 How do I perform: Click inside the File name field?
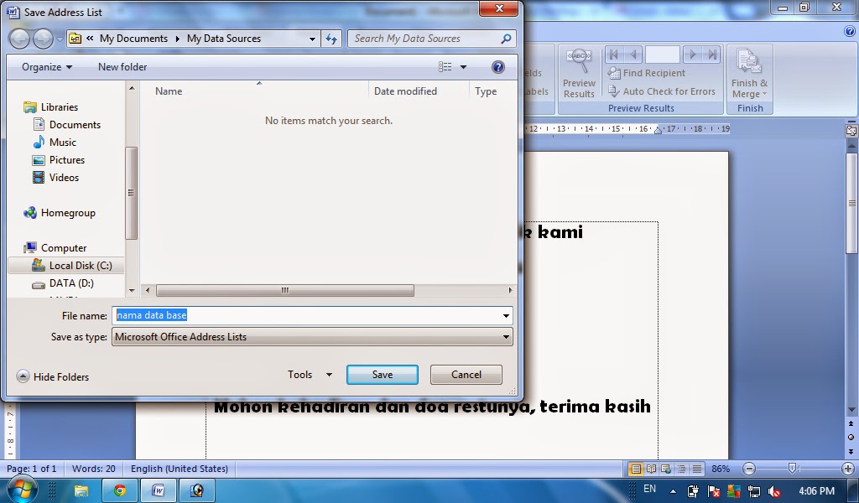(252, 315)
